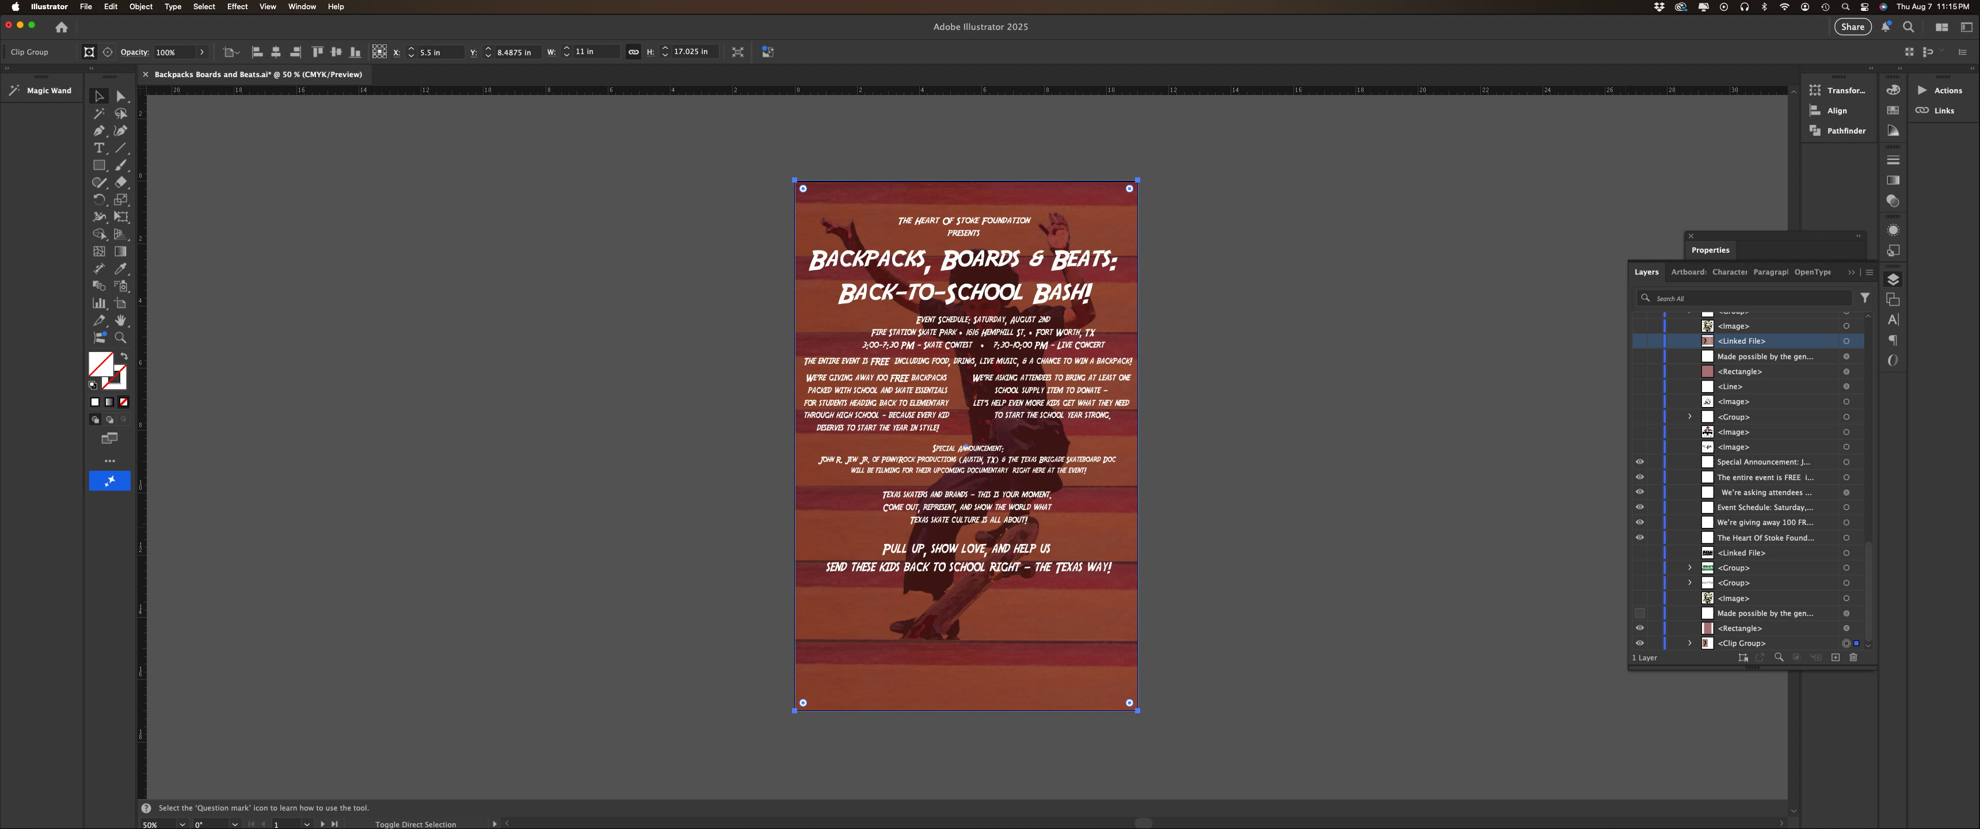Show more Layers panel tabs chevron
Viewport: 1980px width, 829px height.
[1851, 272]
